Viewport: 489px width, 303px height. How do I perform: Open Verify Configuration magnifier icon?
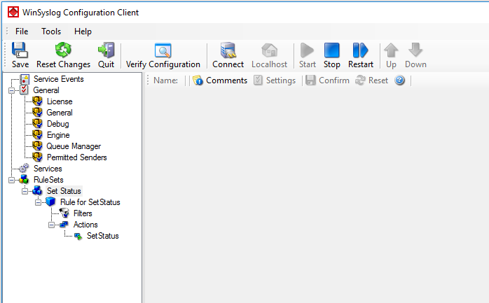[163, 50]
